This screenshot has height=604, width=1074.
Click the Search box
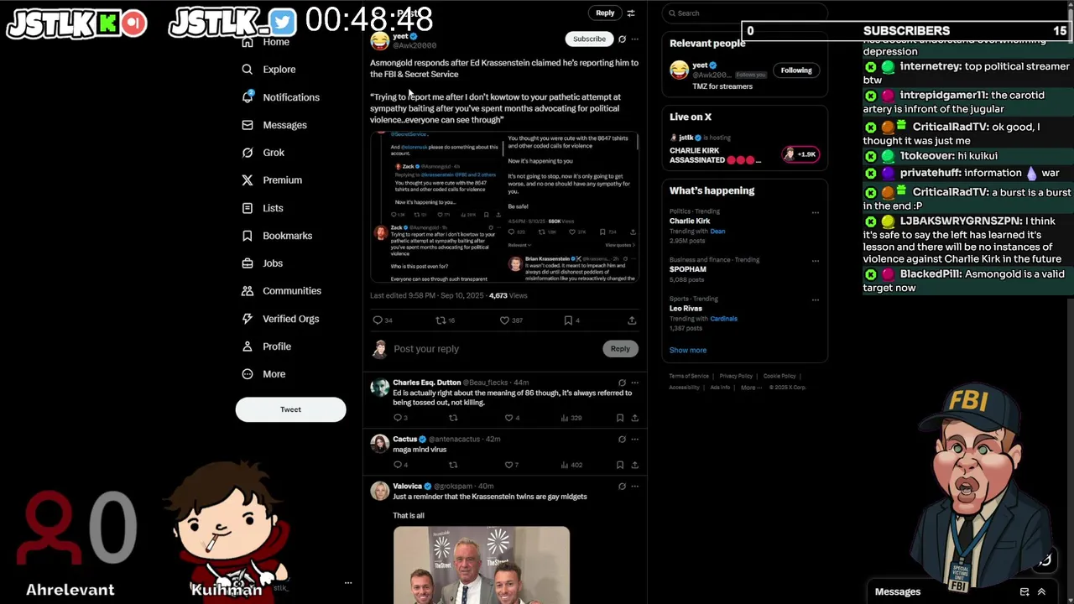pos(745,13)
